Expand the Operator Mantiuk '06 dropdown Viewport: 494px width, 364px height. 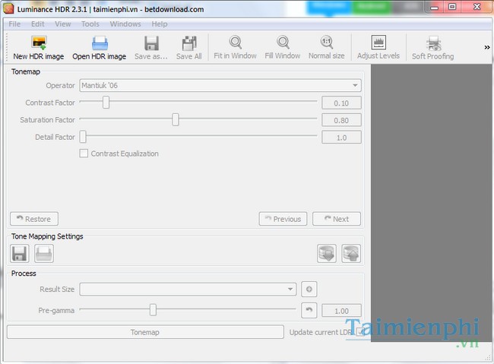click(x=220, y=86)
